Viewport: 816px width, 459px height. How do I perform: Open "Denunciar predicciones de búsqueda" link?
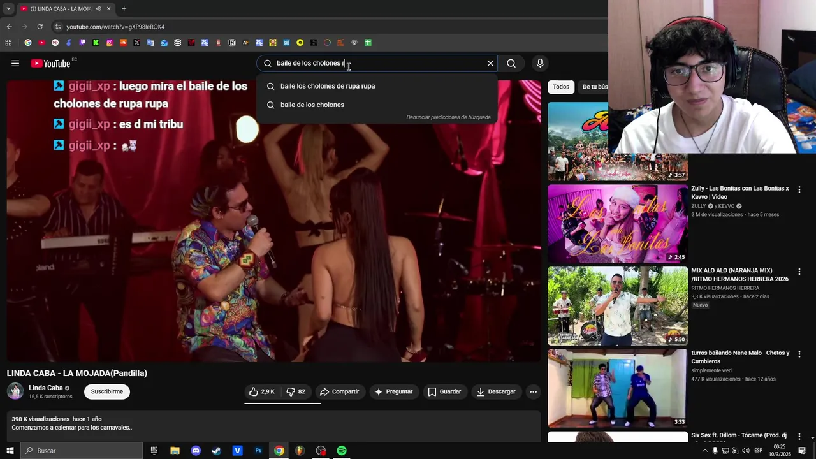[x=448, y=117]
